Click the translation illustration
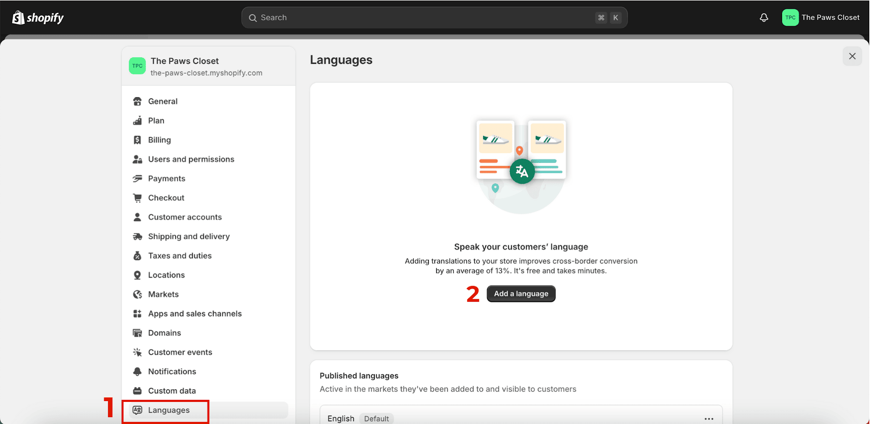The width and height of the screenshot is (871, 424). 521,166
